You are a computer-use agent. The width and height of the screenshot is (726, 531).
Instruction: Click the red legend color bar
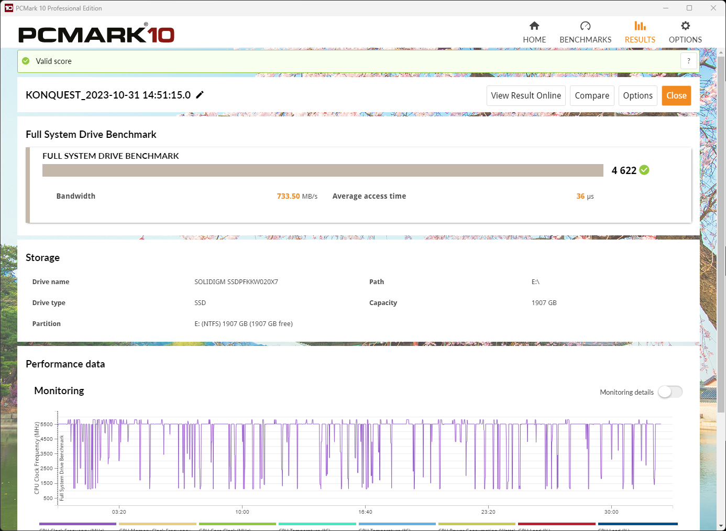[557, 524]
